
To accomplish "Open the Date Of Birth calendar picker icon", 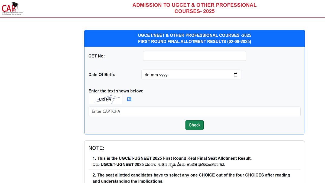I will click(x=235, y=75).
